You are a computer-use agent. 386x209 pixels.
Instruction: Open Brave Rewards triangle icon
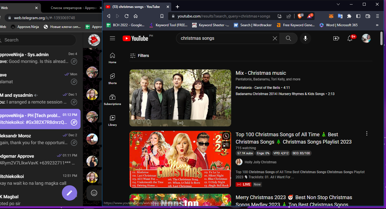coord(310,16)
